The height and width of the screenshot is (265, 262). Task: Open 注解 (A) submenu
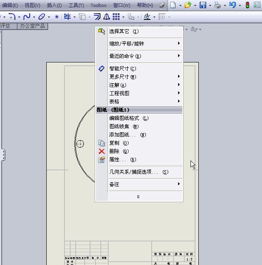point(139,85)
